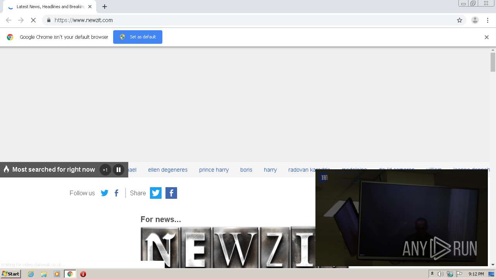The height and width of the screenshot is (279, 496).
Task: Change ticker speed with x1 button
Action: 105,170
